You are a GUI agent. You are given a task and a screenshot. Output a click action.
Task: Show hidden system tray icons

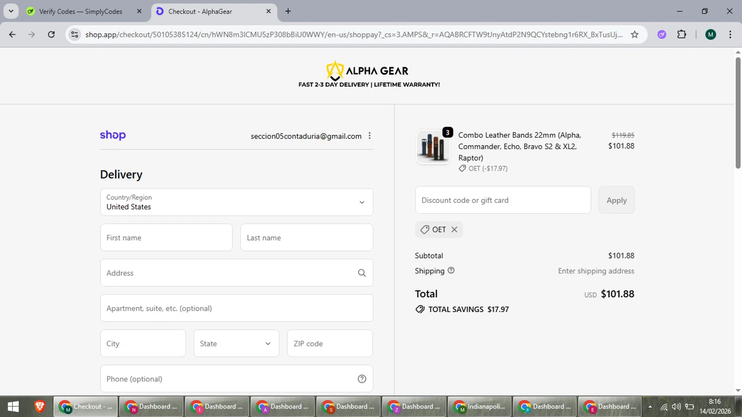pyautogui.click(x=650, y=407)
